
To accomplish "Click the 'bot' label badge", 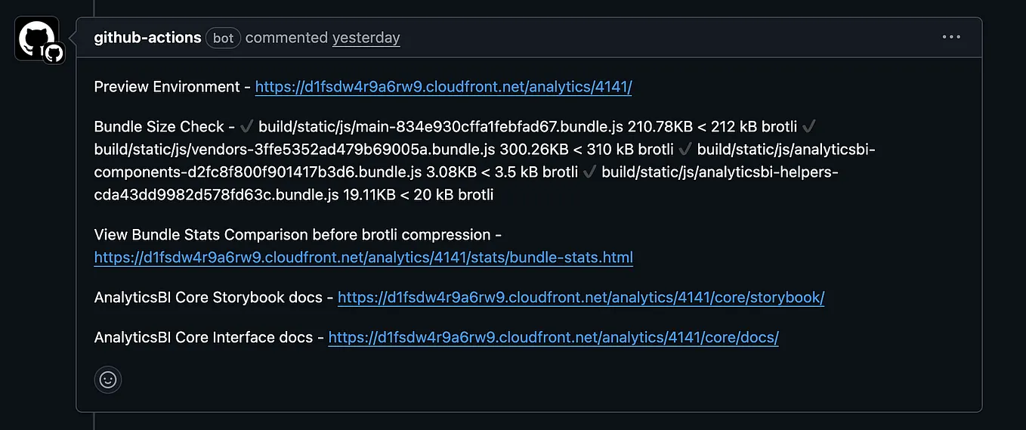I will [x=223, y=38].
